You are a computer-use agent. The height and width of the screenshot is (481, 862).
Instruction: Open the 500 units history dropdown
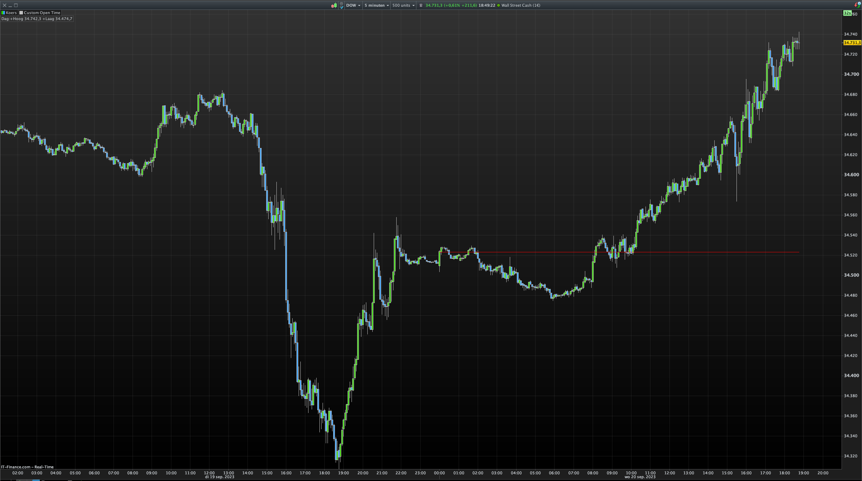pyautogui.click(x=403, y=5)
